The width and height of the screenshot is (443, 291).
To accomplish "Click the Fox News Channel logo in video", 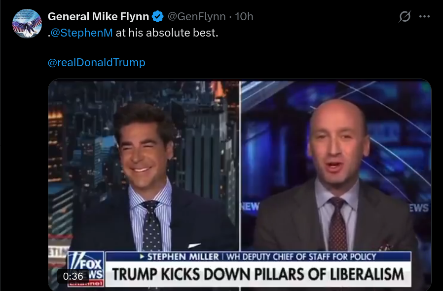I will coord(86,269).
